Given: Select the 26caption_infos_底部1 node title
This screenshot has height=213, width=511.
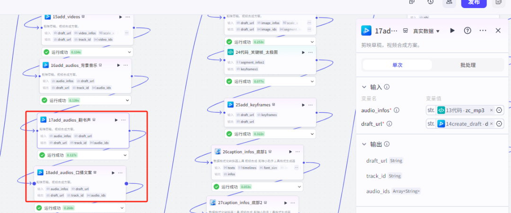Looking at the screenshot, I should (245, 152).
